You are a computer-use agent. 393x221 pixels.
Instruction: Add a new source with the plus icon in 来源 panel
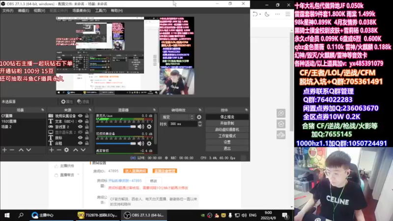click(52, 150)
